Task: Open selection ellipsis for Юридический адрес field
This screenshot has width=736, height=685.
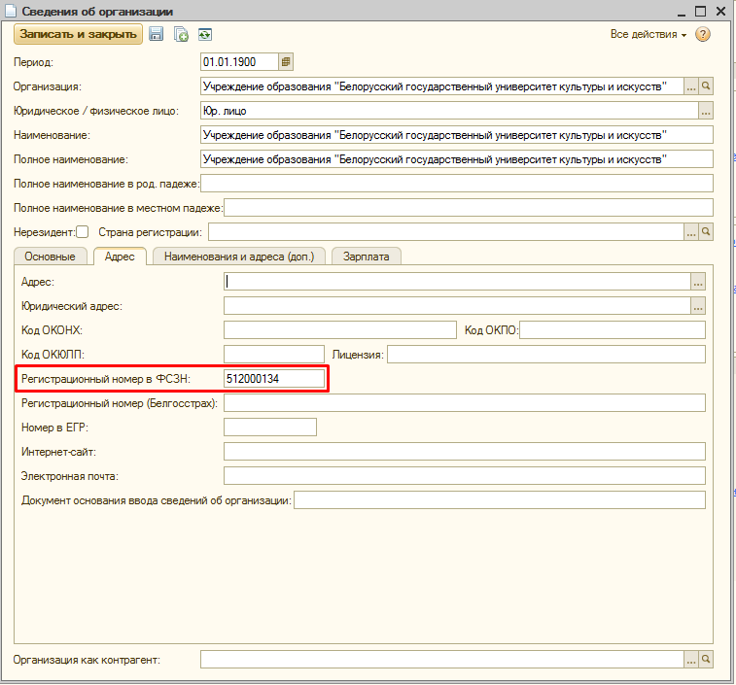Action: coord(697,306)
